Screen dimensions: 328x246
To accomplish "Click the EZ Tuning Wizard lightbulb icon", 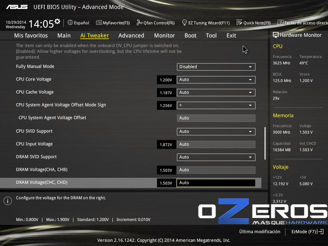I will 184,22.
